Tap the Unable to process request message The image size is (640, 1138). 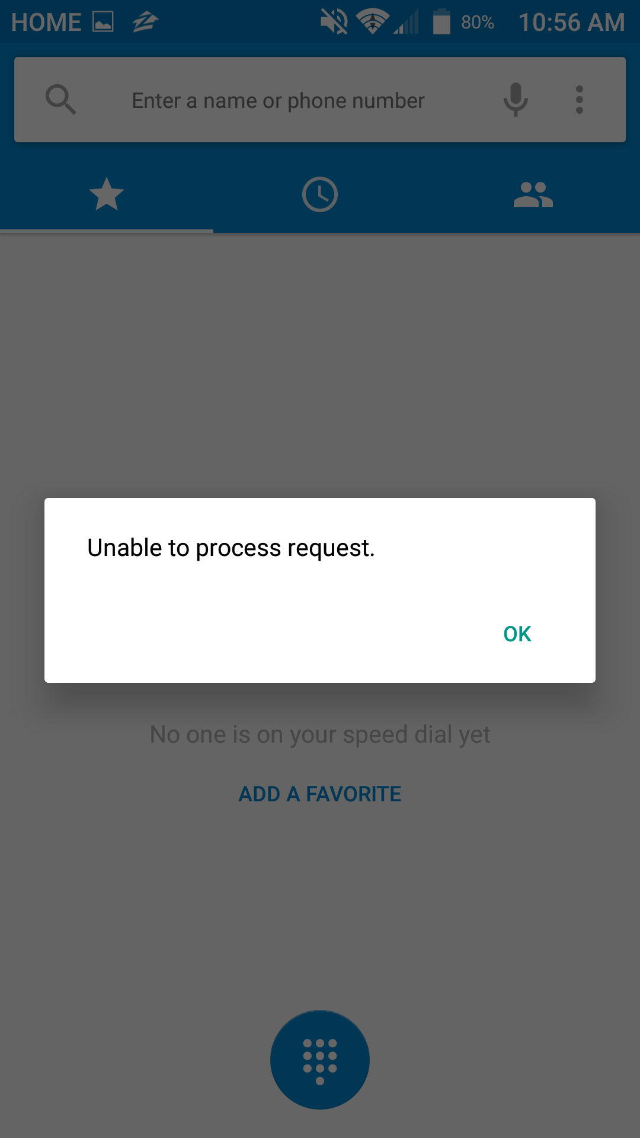click(231, 548)
